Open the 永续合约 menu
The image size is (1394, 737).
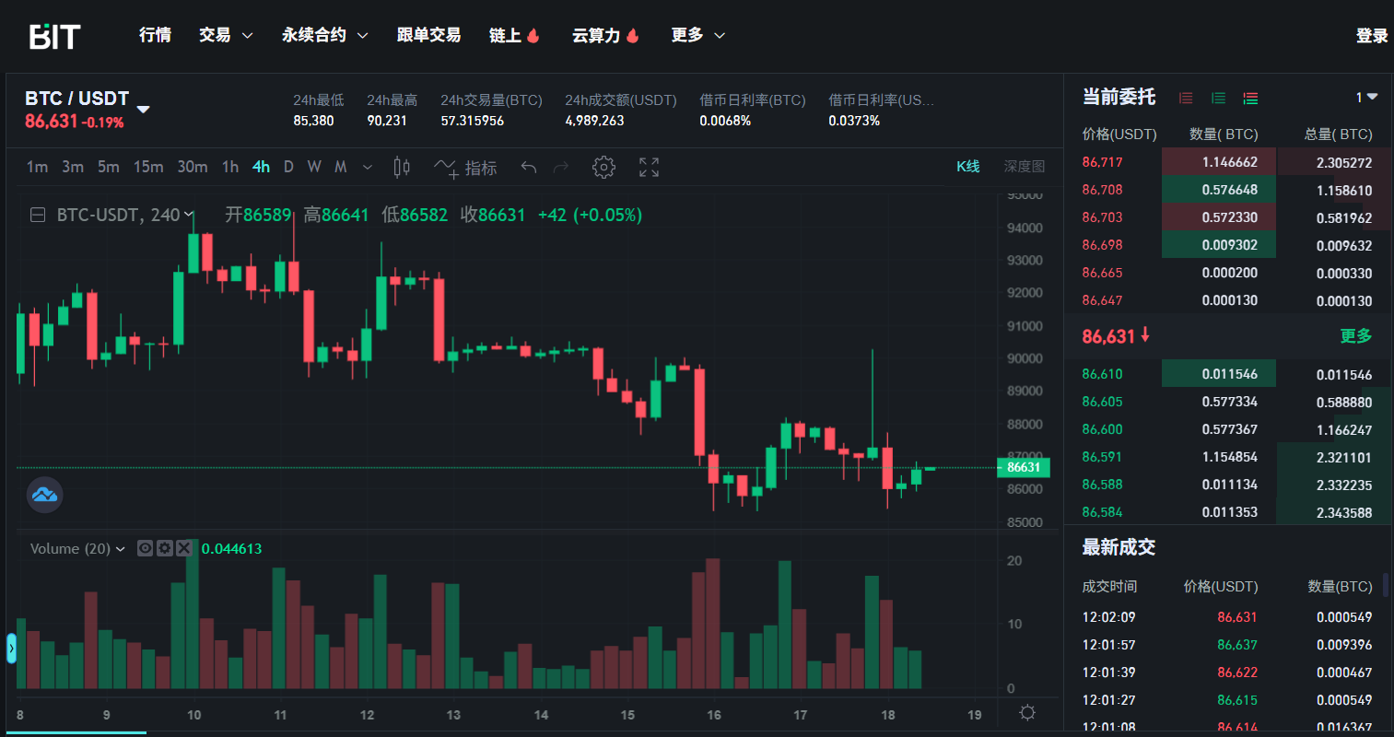324,35
